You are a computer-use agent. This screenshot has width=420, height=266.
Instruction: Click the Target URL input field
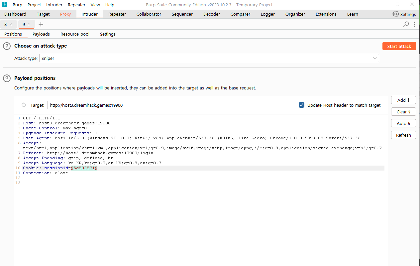(x=170, y=105)
